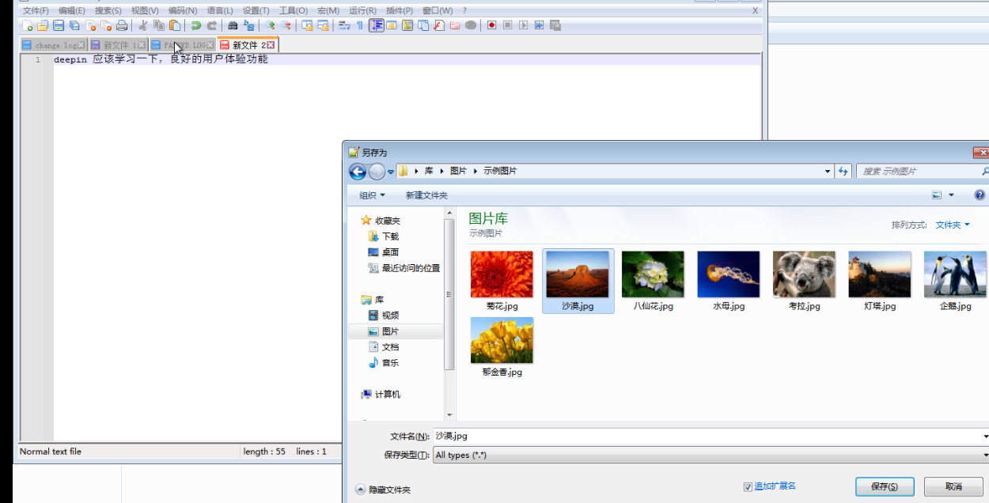Toggle Word Wrap toolbar icon

344,25
